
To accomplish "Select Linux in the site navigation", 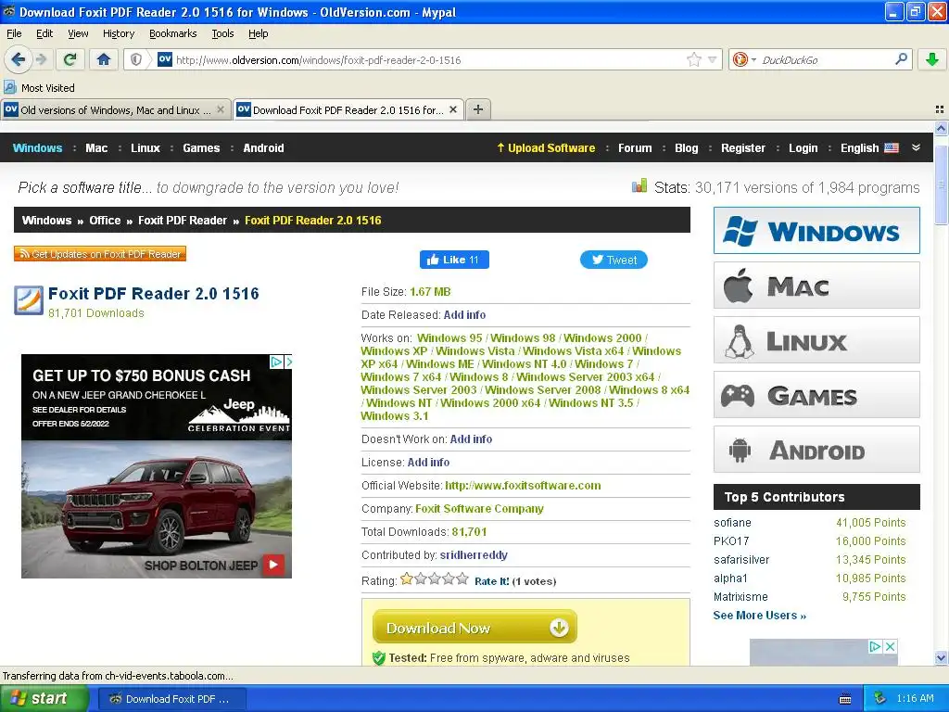I will click(146, 147).
